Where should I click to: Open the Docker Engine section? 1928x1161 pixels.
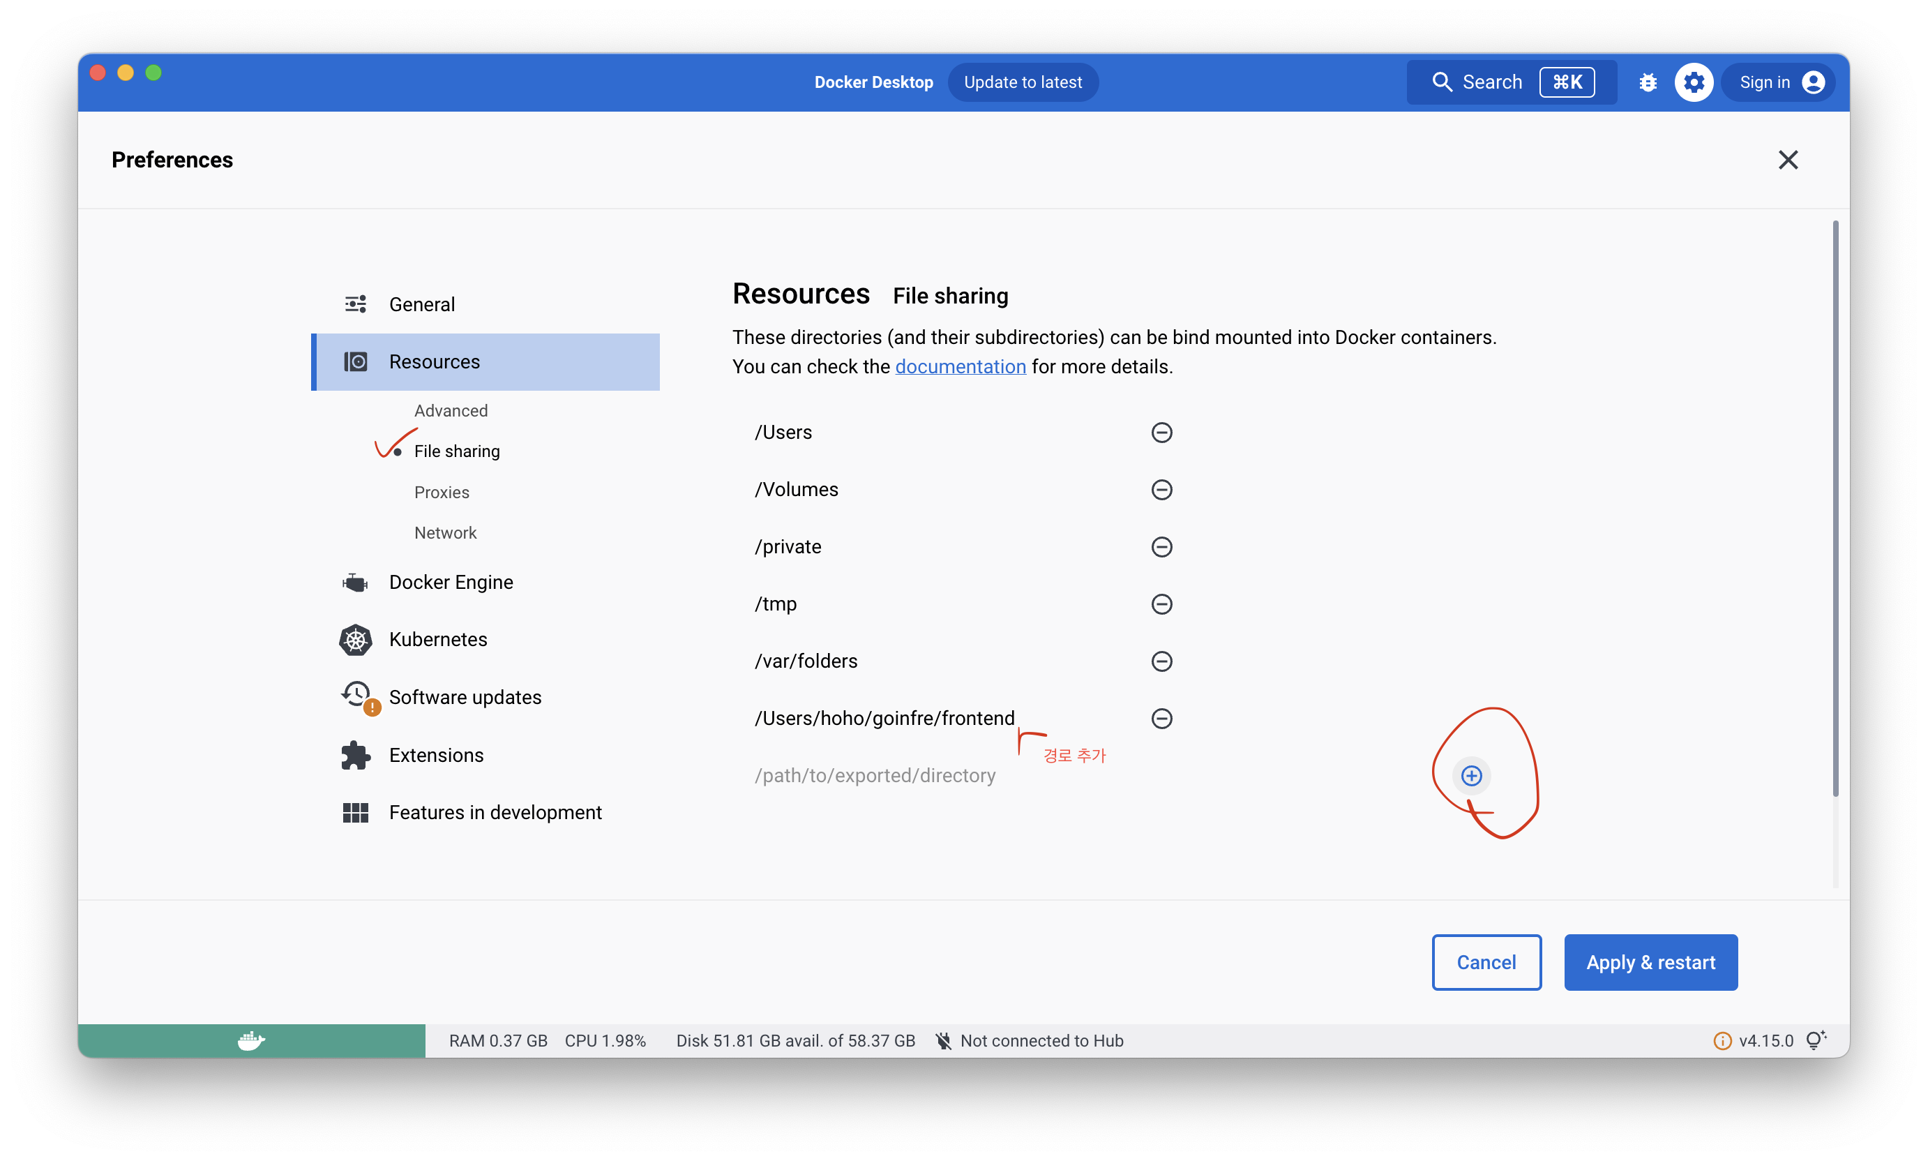485,582
